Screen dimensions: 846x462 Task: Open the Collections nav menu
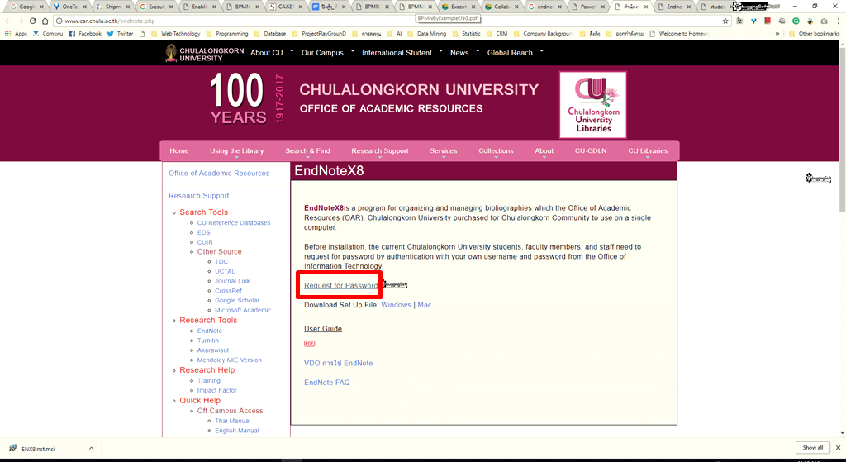point(496,151)
